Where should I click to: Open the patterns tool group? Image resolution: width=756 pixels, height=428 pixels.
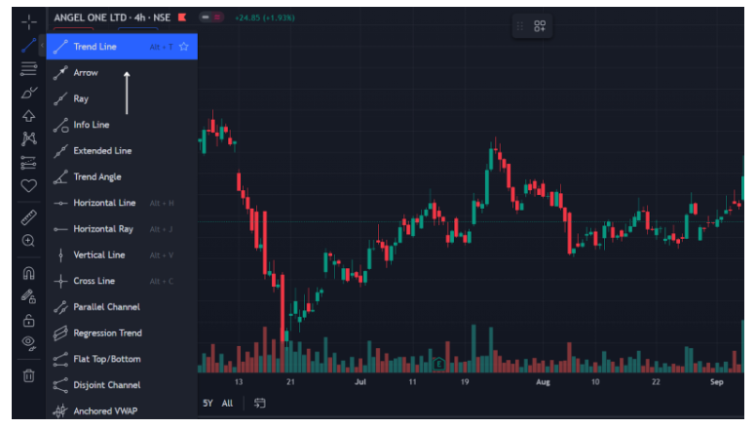28,138
